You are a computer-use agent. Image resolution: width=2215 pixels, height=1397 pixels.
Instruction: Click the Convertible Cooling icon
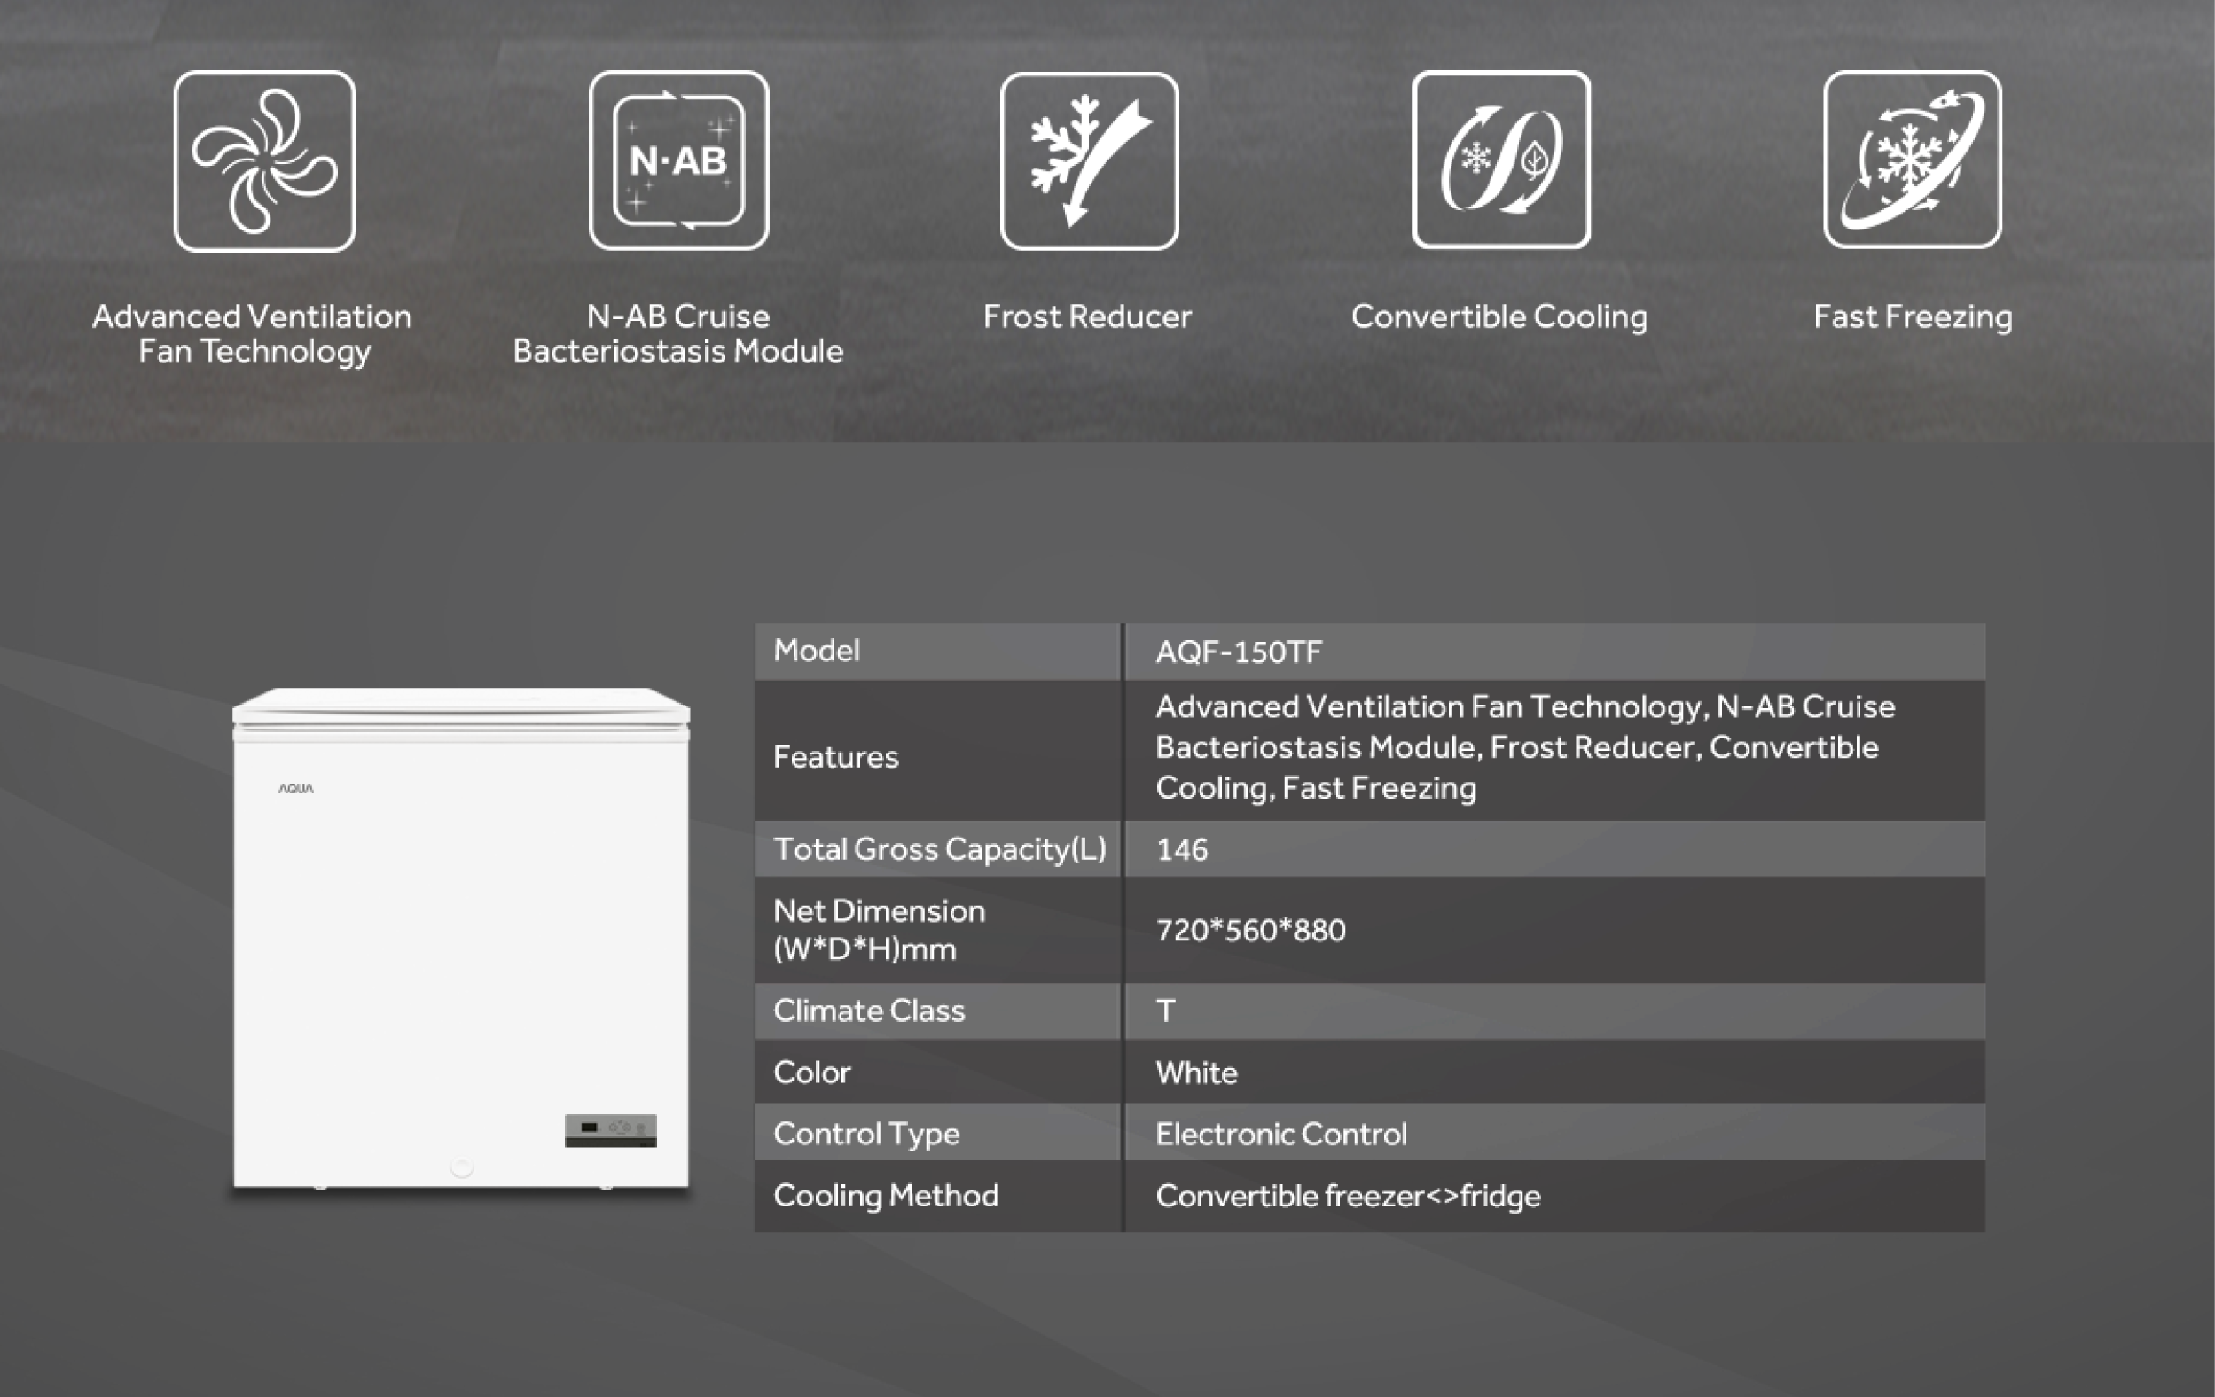pos(1500,160)
